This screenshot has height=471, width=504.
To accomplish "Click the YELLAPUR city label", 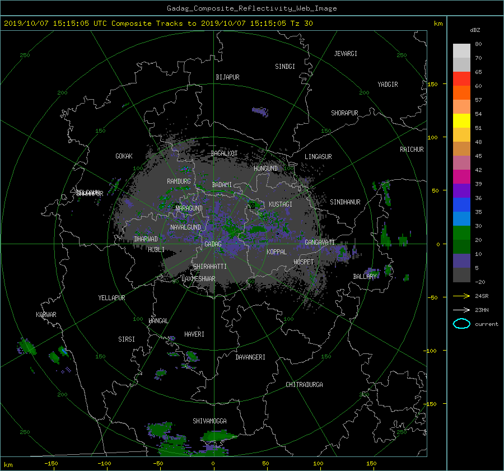I will pyautogui.click(x=111, y=298).
